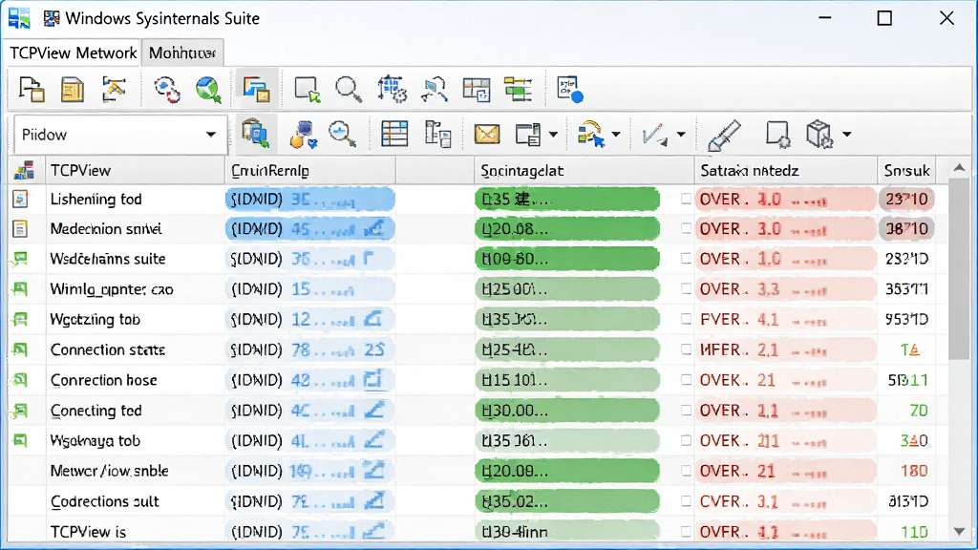Sort by the Satraкa nntedz column header

(x=786, y=170)
